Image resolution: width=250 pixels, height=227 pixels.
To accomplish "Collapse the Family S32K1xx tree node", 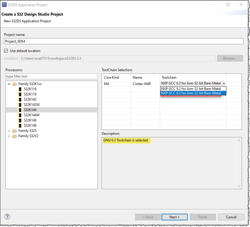I will [9, 84].
